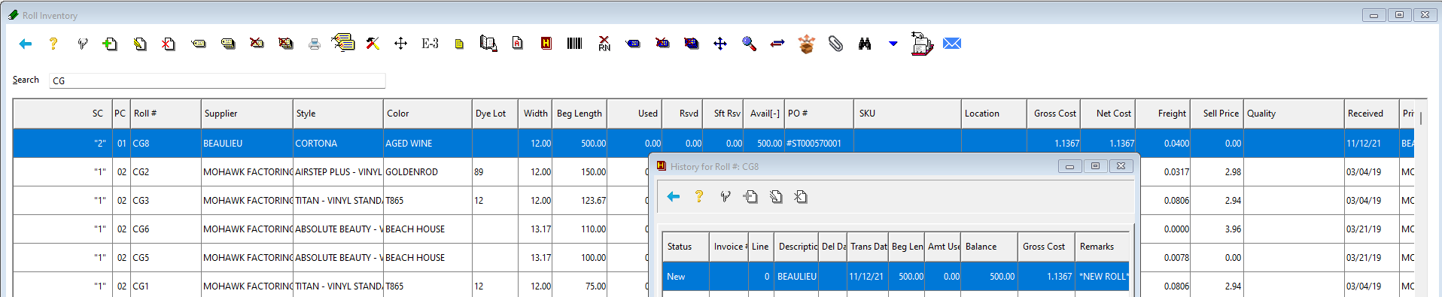The image size is (1442, 297).
Task: Click the blue four-way arrows icon
Action: pyautogui.click(x=720, y=44)
